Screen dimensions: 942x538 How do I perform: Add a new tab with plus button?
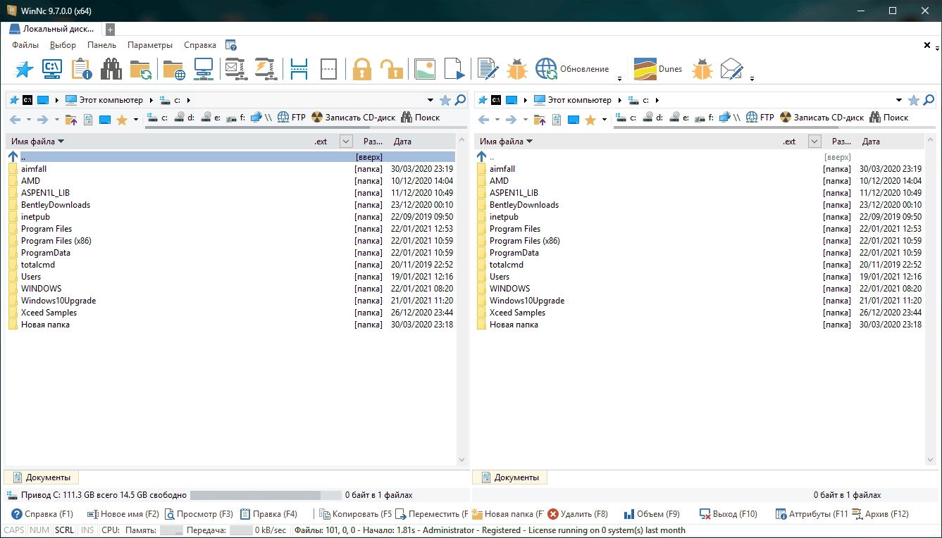pyautogui.click(x=110, y=30)
